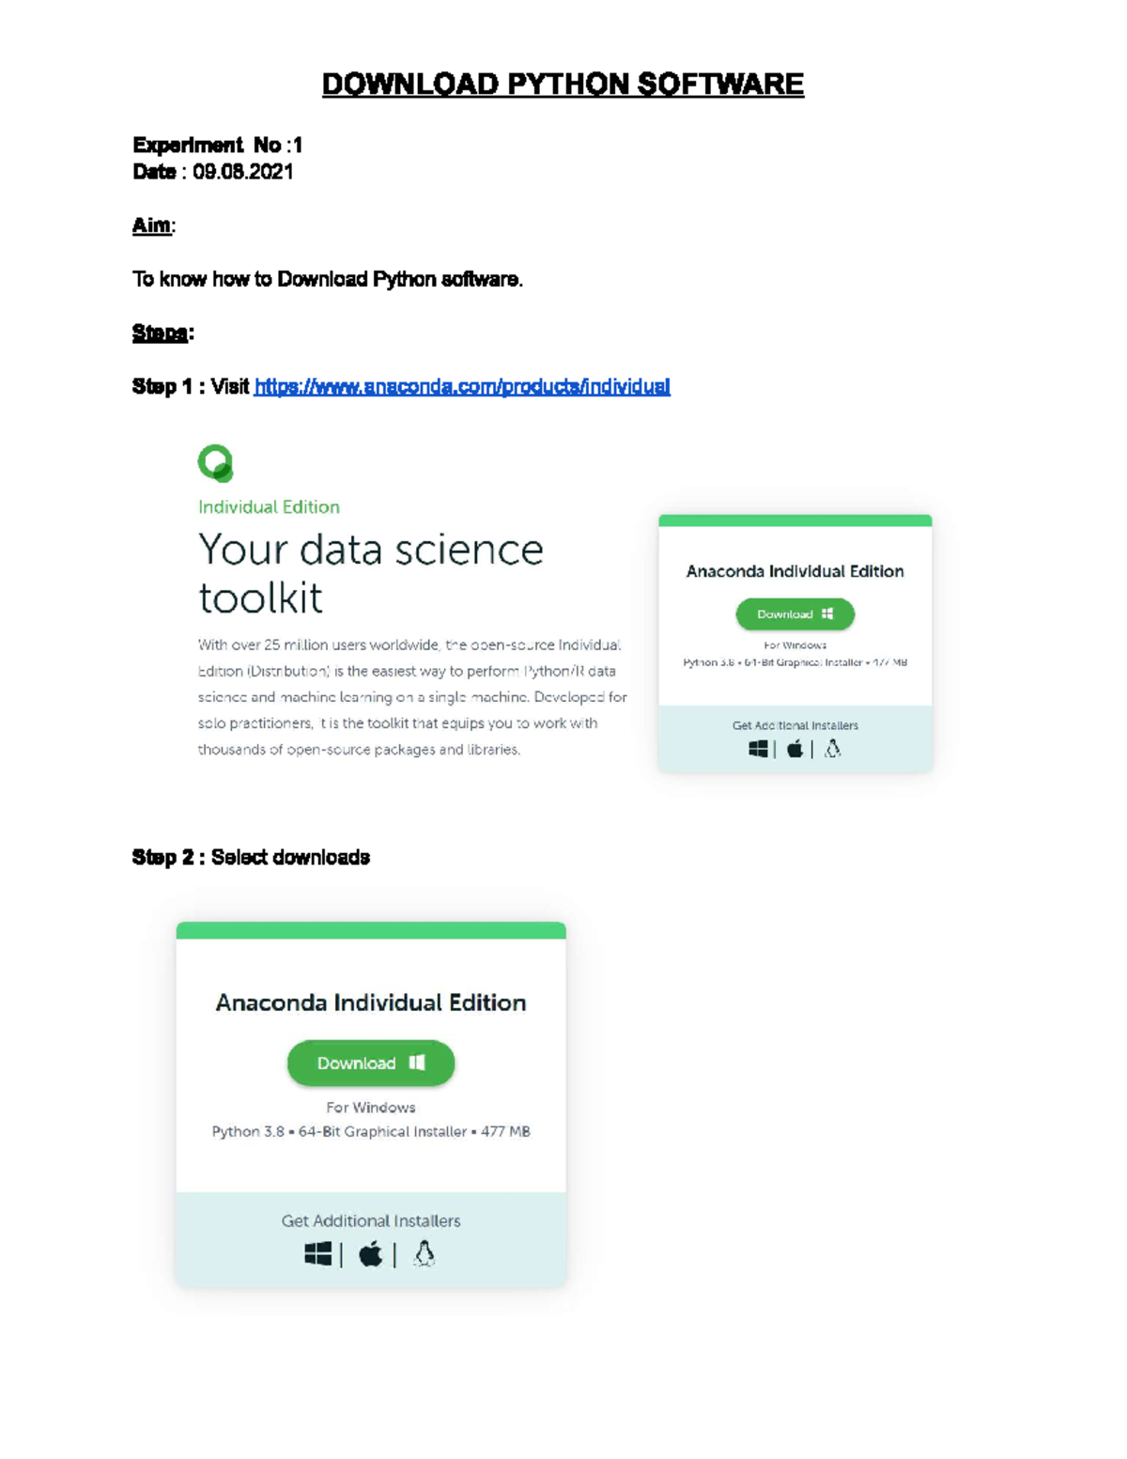Click the "DOWNLOAD PYTHON SOFTWARE" title
Screen dimensions: 1127x1459
563,85
